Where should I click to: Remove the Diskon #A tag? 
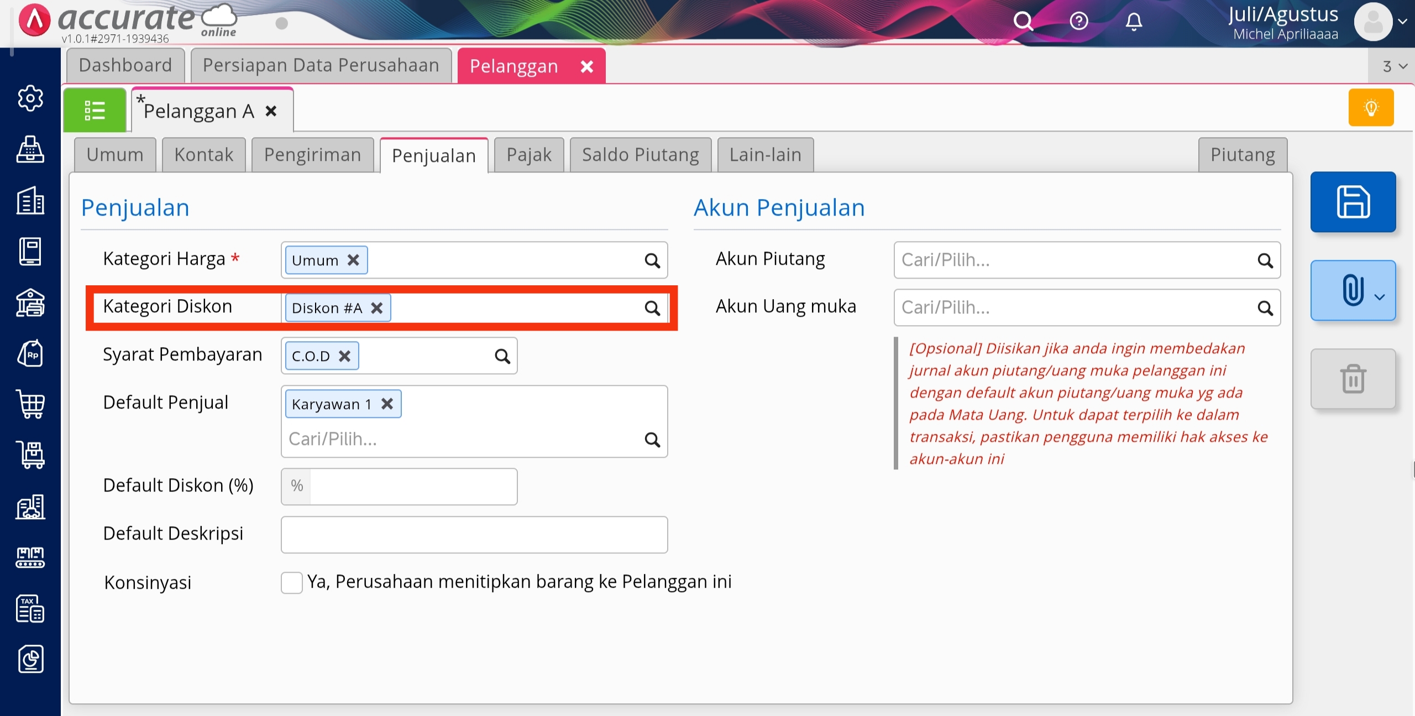(377, 308)
